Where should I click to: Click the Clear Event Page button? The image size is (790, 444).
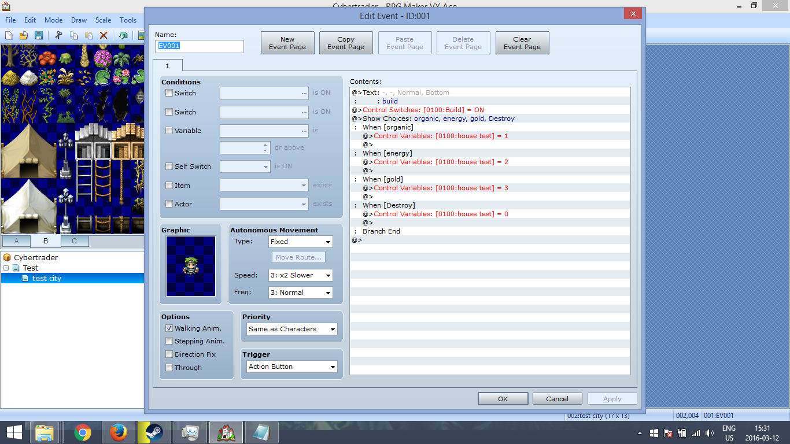pos(522,43)
